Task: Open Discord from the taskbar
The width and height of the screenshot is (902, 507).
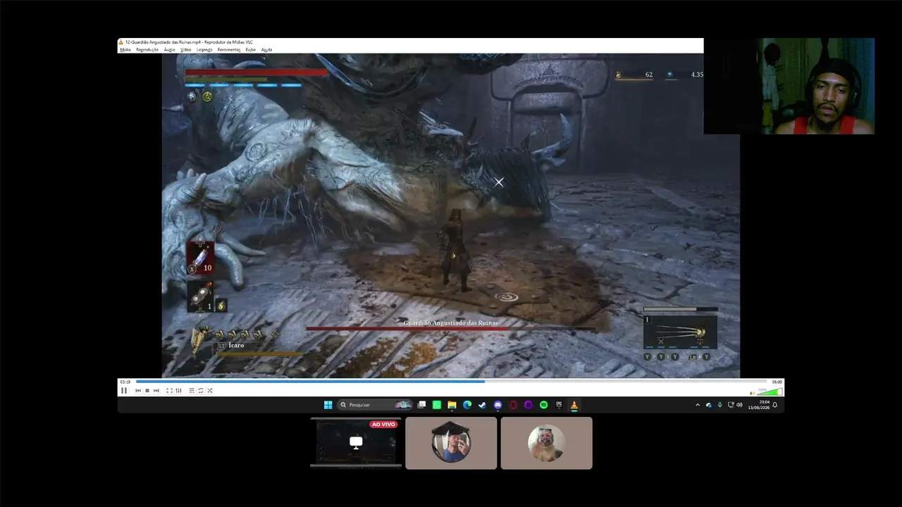Action: pos(498,405)
